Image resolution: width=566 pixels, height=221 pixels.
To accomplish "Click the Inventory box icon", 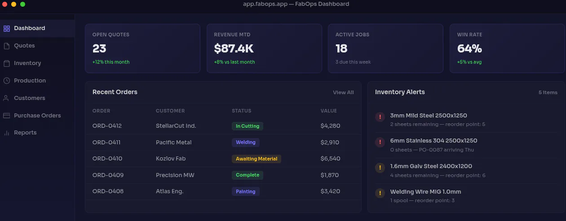I will click(x=7, y=63).
